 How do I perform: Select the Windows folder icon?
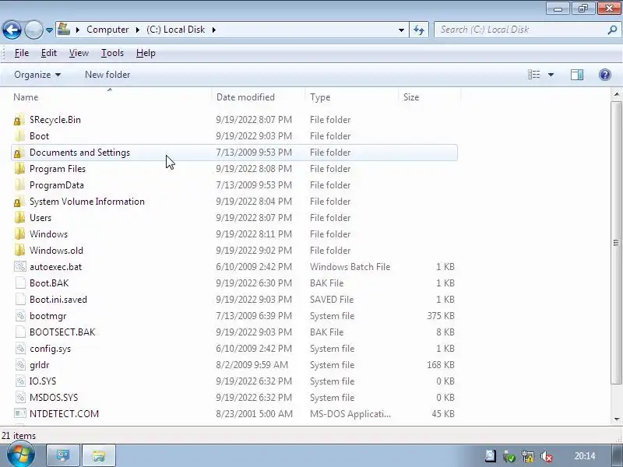point(19,234)
